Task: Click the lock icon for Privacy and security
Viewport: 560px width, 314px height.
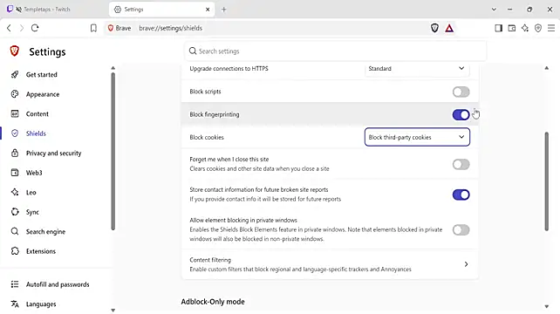Action: click(x=15, y=153)
